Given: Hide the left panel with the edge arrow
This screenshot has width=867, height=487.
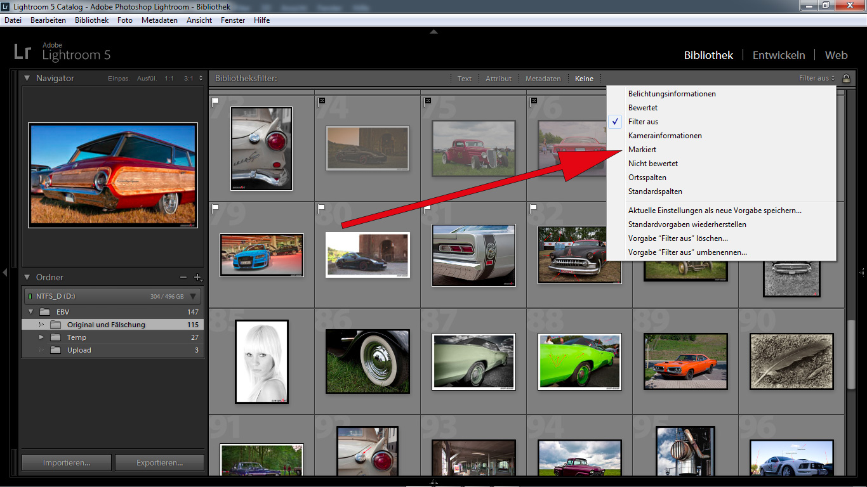Looking at the screenshot, I should [x=4, y=272].
